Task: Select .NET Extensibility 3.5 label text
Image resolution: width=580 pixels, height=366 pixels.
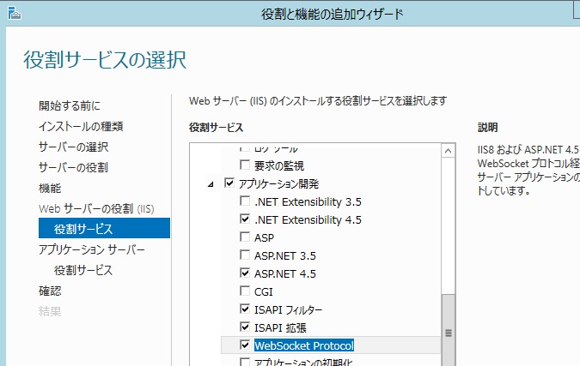Action: [308, 201]
